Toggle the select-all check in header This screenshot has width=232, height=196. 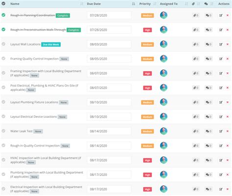pos(3,3)
